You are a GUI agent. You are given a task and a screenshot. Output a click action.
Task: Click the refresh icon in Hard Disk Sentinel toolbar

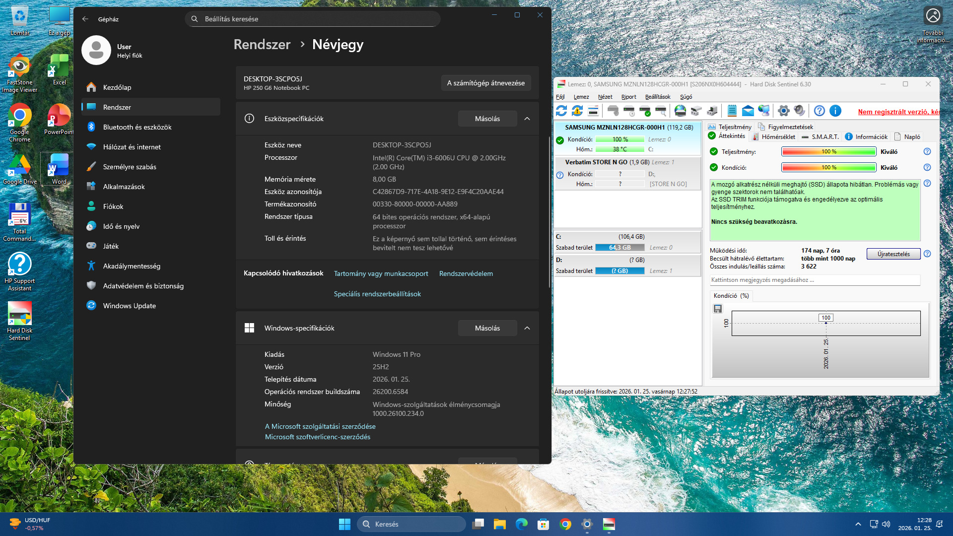coord(561,111)
